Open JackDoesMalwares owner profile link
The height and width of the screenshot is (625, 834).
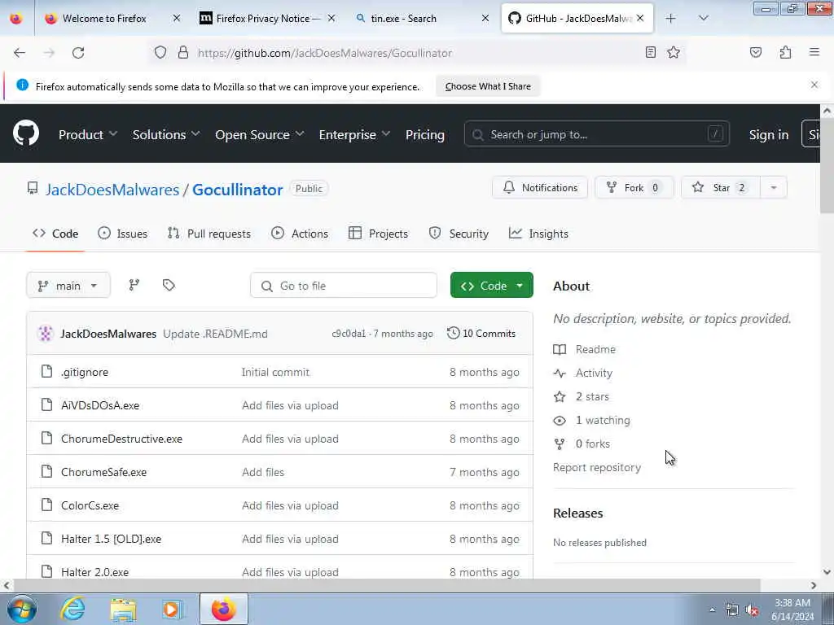112,189
